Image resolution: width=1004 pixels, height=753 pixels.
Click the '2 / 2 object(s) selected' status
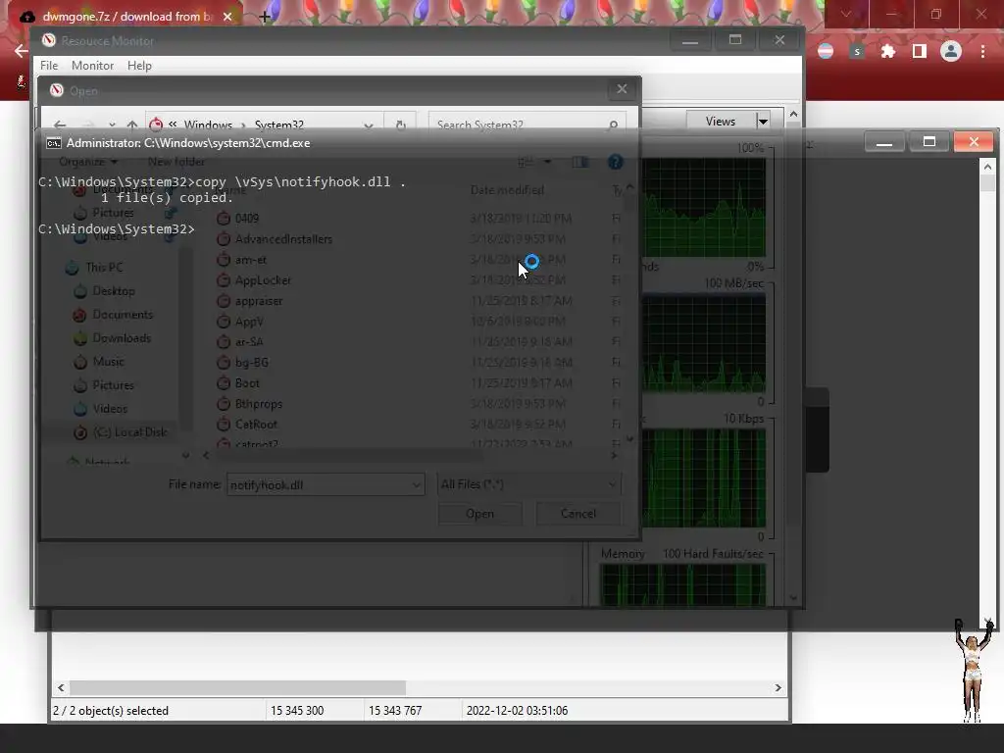(x=111, y=711)
